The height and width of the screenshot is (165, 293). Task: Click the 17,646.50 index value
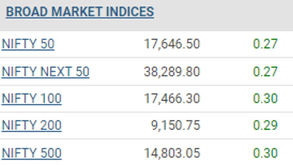click(172, 44)
